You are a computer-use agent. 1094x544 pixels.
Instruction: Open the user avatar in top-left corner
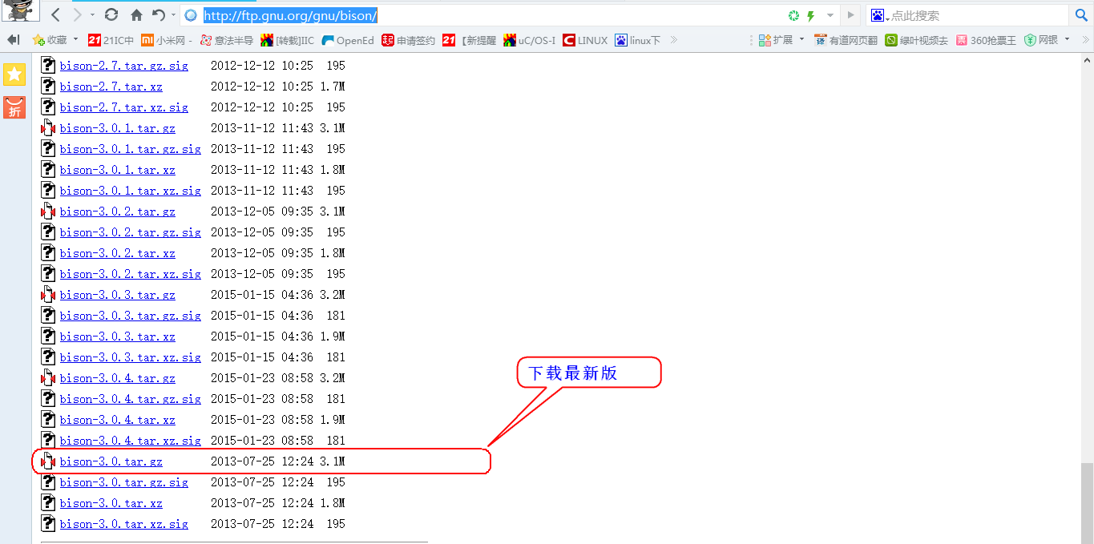(20, 12)
